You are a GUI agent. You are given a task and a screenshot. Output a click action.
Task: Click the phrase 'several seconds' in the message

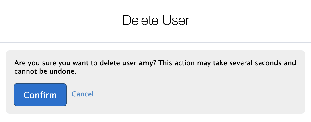pos(258,63)
